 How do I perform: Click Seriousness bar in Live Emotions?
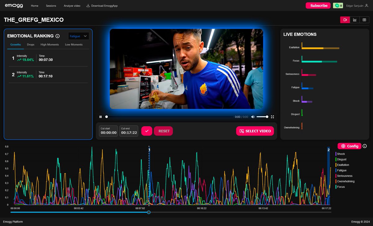309,75
